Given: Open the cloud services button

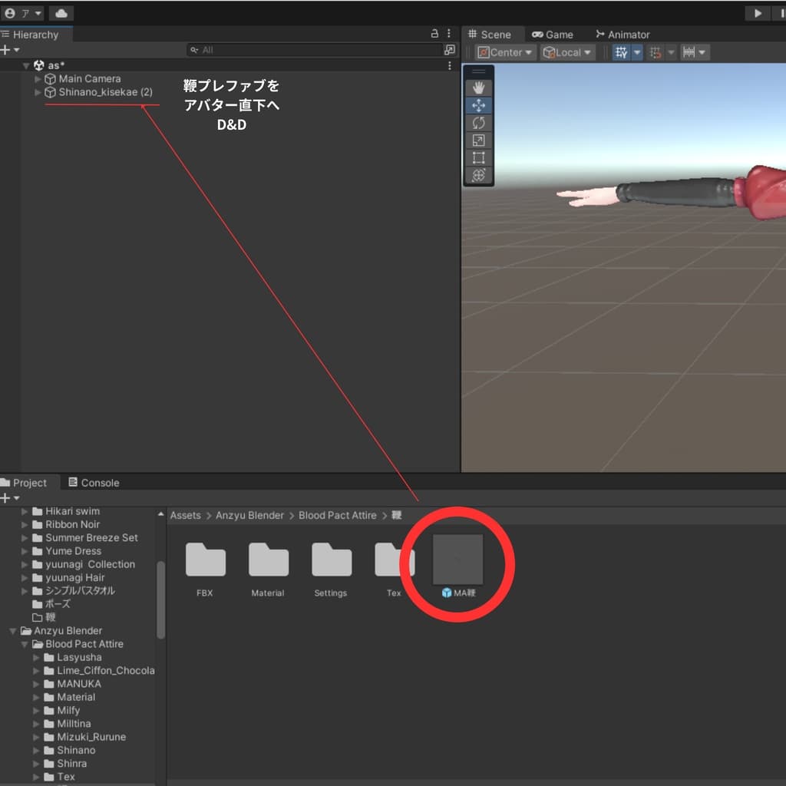Looking at the screenshot, I should (x=61, y=13).
